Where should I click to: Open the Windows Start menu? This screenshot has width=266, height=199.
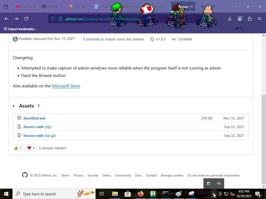6,194
